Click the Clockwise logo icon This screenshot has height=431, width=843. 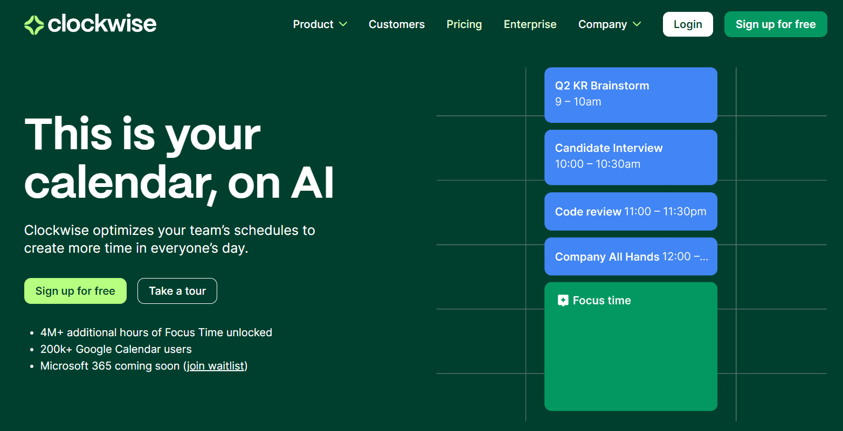coord(34,25)
